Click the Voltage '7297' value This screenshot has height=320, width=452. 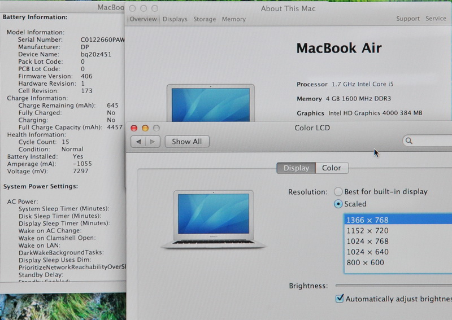pyautogui.click(x=80, y=171)
